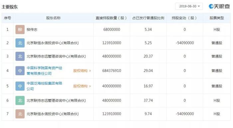
Task: Open 股权结构 for 中国科学院国有资产经营 row
Action: pyautogui.click(x=82, y=71)
